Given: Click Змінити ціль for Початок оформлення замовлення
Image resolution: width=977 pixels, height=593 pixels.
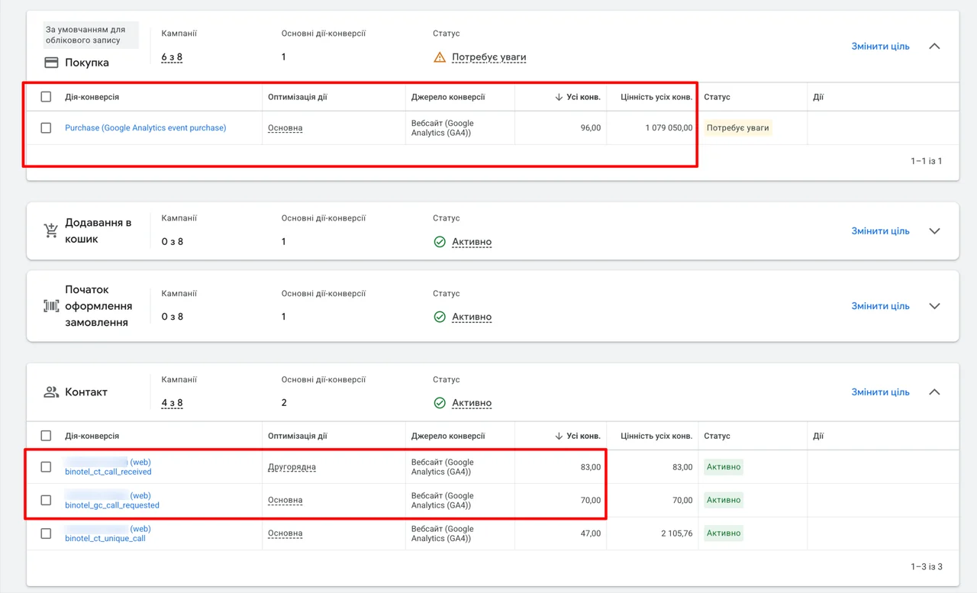Looking at the screenshot, I should coord(880,306).
